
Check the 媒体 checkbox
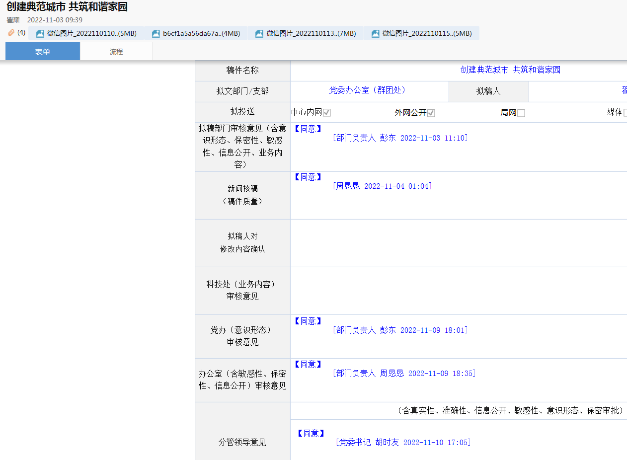pyautogui.click(x=625, y=113)
